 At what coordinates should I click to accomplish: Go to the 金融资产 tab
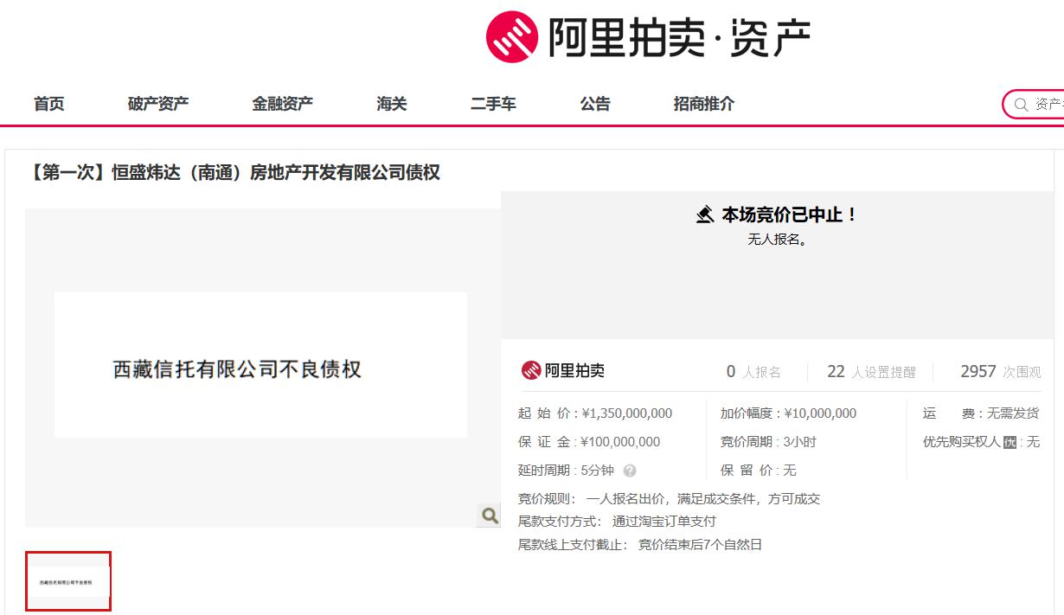[283, 104]
